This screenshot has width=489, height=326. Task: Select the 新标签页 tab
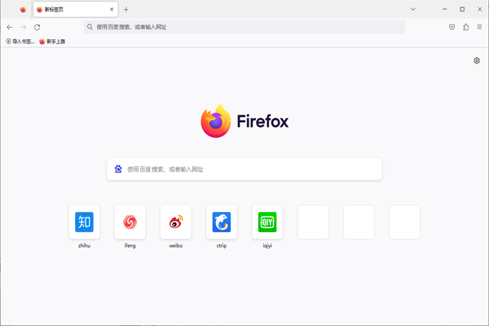[69, 10]
